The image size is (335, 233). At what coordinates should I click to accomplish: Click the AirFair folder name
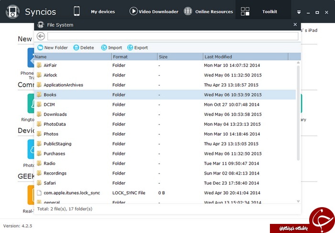[50, 66]
